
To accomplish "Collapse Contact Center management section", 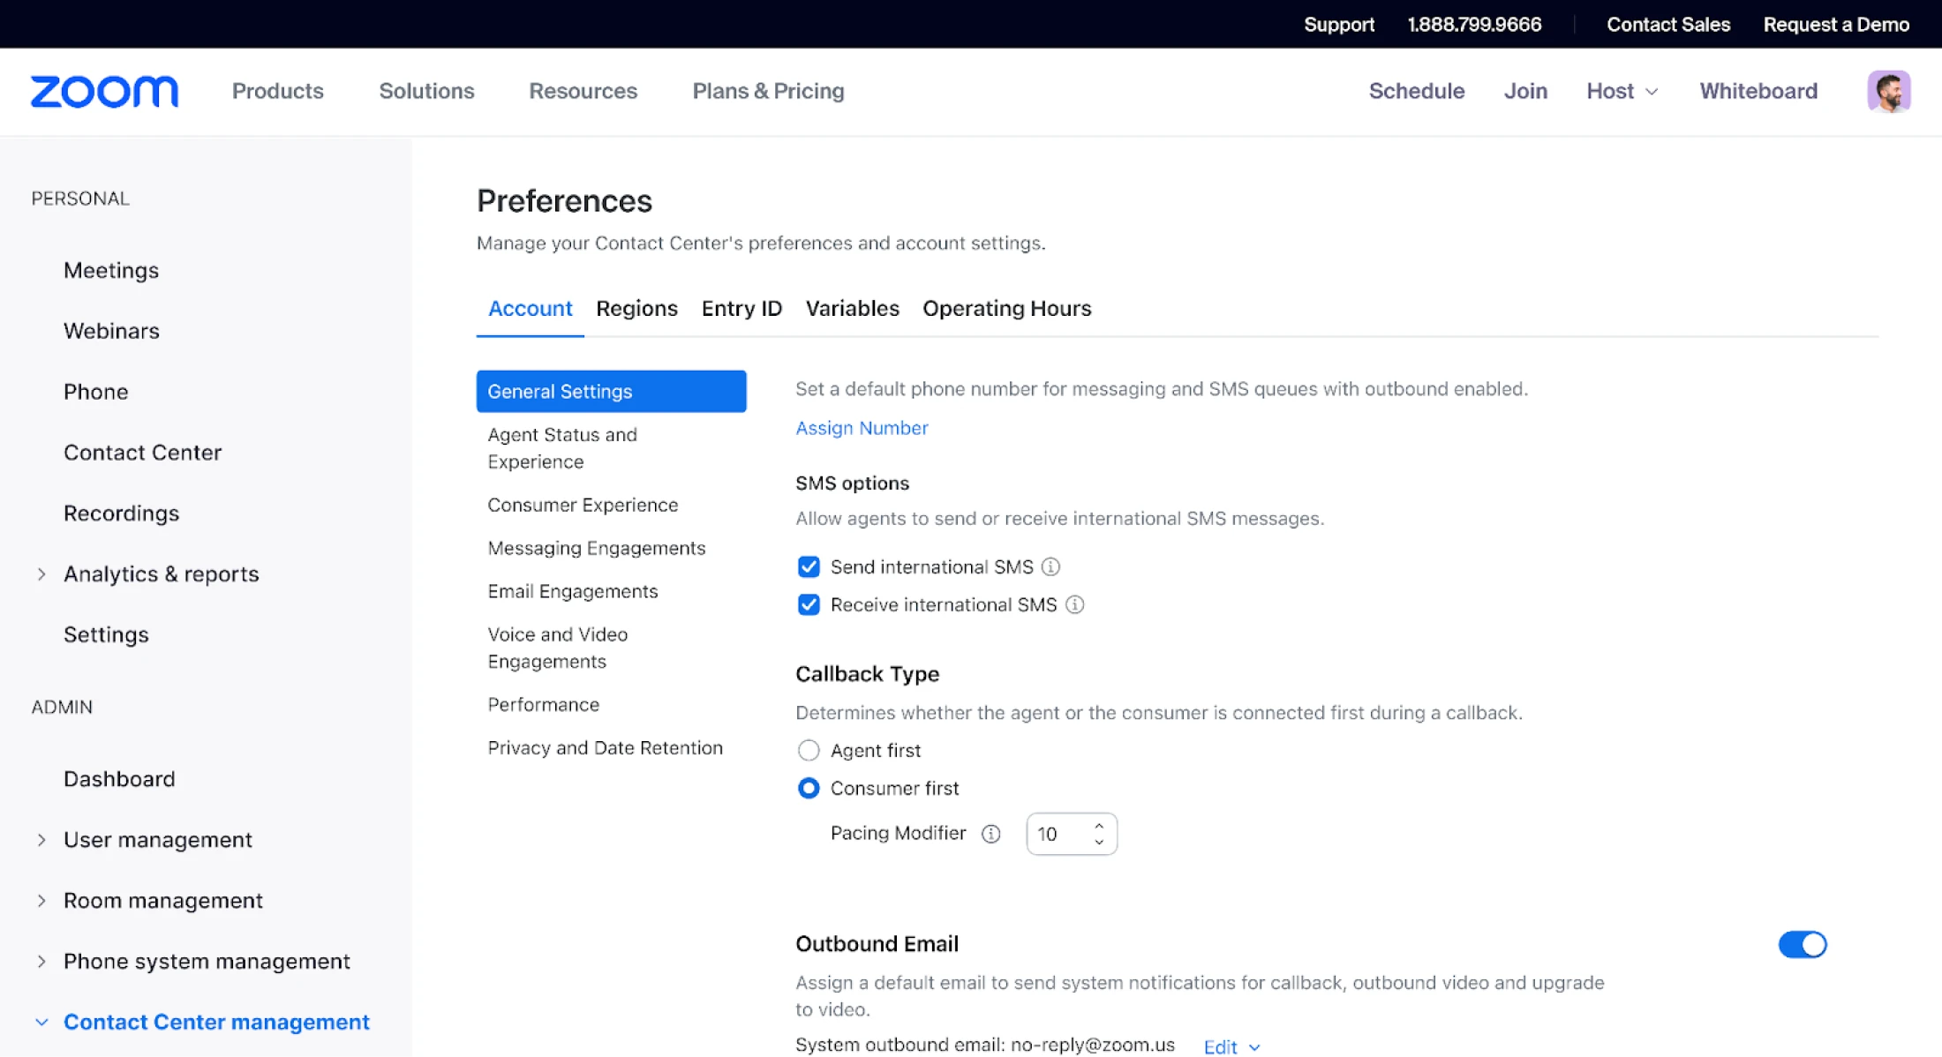I will [41, 1022].
